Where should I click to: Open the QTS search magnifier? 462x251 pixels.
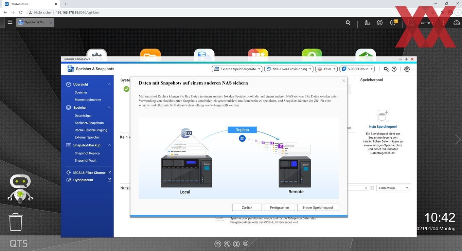coord(348,22)
